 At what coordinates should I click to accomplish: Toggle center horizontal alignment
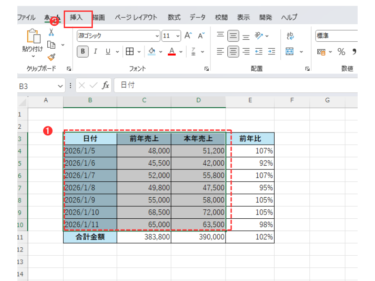click(233, 52)
